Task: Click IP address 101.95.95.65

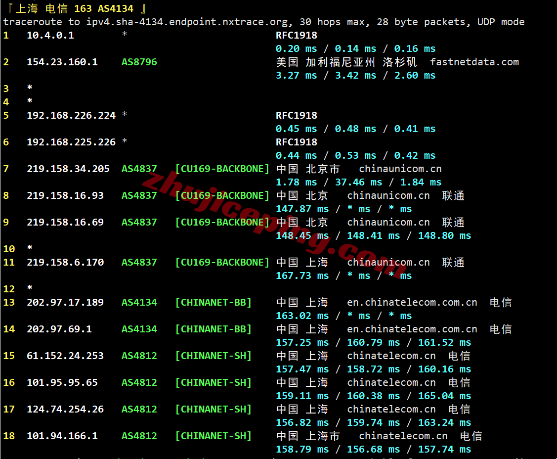Action: (x=62, y=382)
